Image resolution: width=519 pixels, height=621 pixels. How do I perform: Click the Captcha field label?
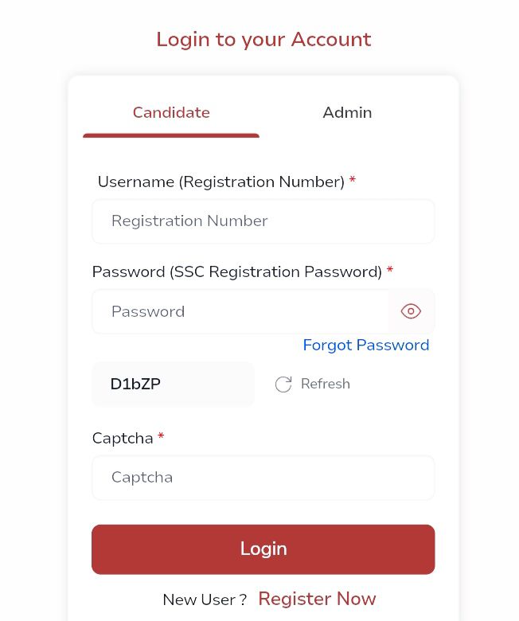(x=123, y=438)
